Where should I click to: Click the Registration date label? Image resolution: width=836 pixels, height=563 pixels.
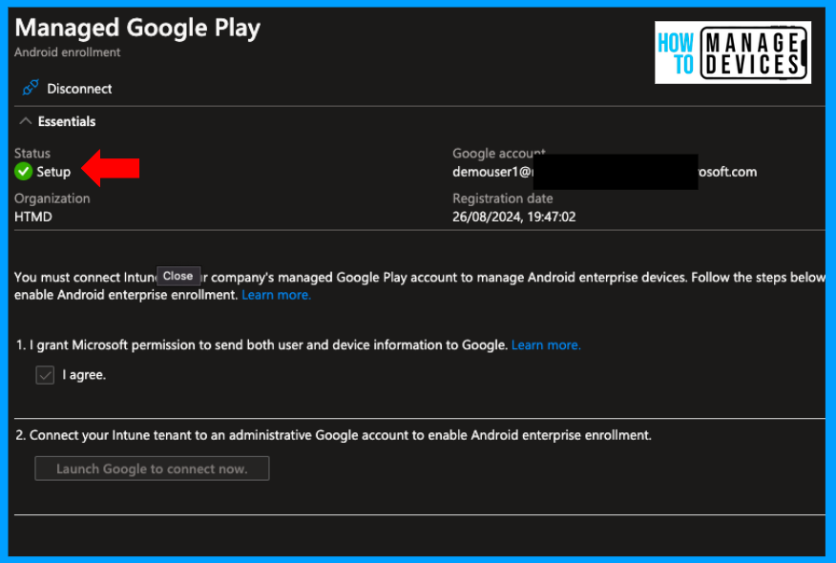503,198
